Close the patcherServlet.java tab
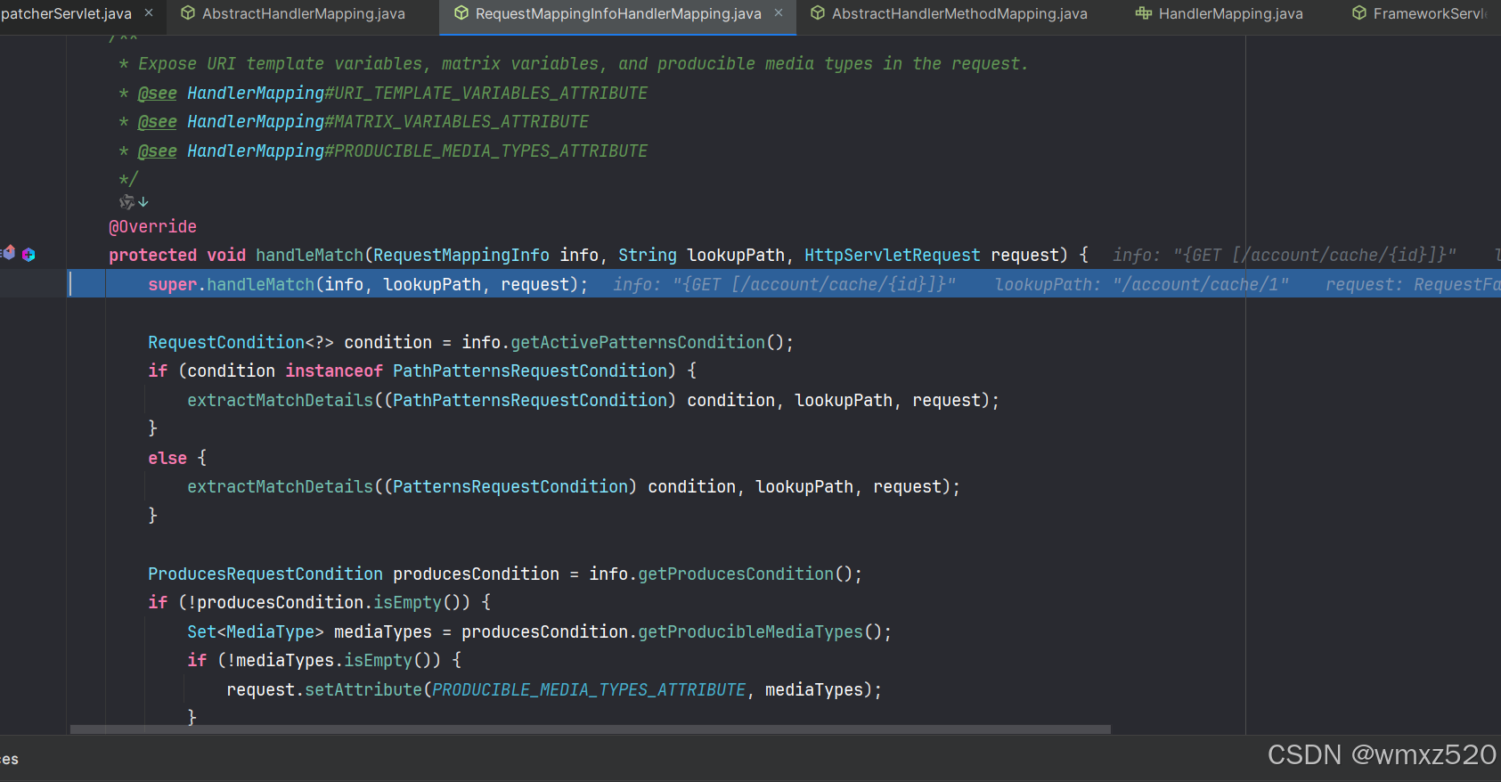The height and width of the screenshot is (782, 1501). pos(149,13)
